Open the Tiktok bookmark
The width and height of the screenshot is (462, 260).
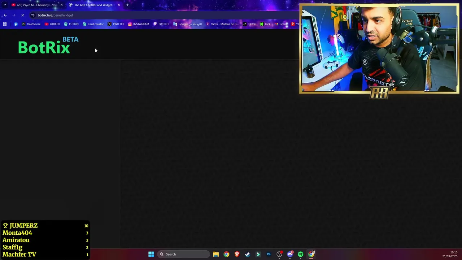pos(249,24)
